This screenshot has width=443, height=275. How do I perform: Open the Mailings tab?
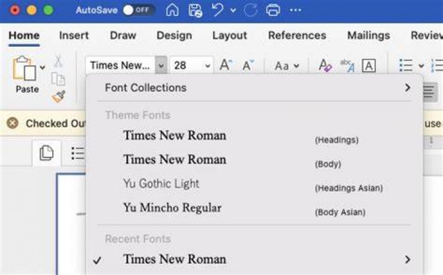369,36
